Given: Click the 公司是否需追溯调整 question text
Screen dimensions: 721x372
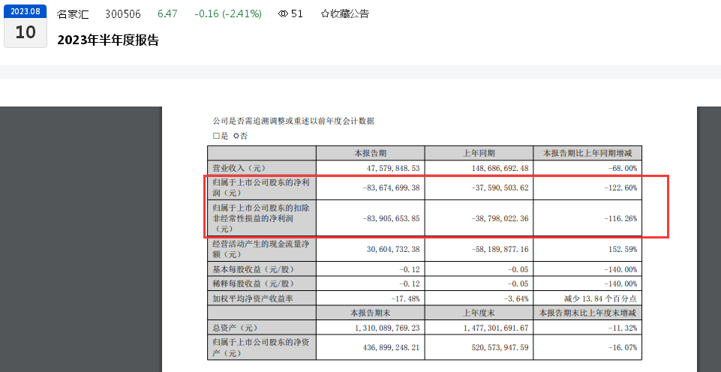Looking at the screenshot, I should (x=293, y=121).
